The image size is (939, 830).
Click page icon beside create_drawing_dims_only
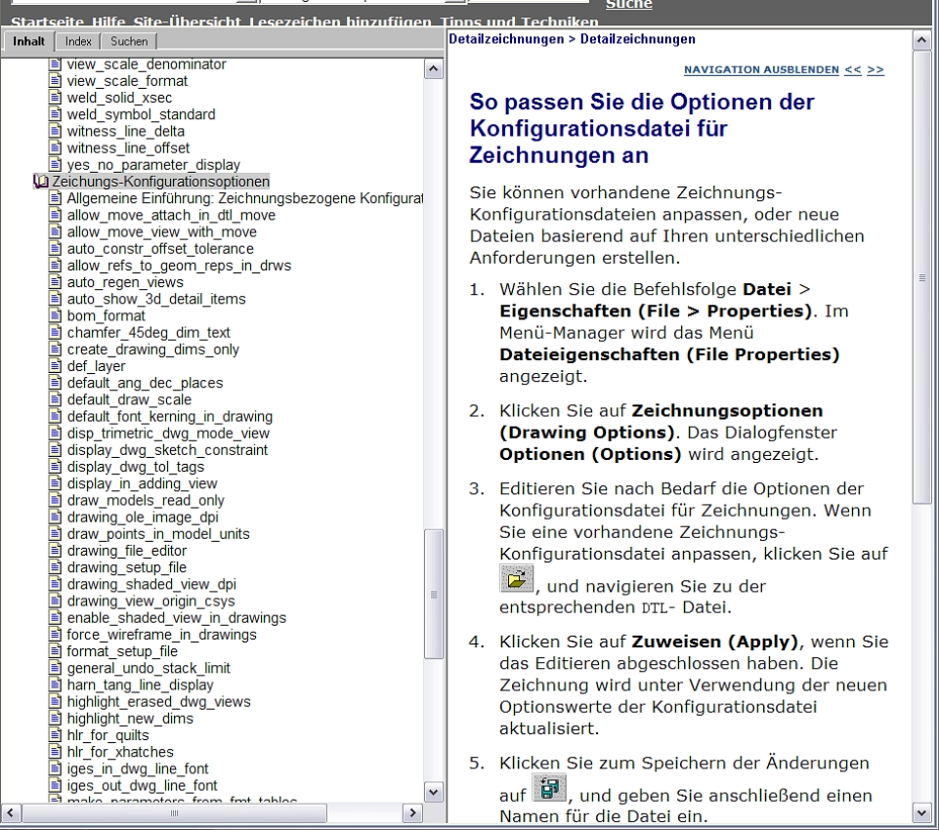coord(55,349)
